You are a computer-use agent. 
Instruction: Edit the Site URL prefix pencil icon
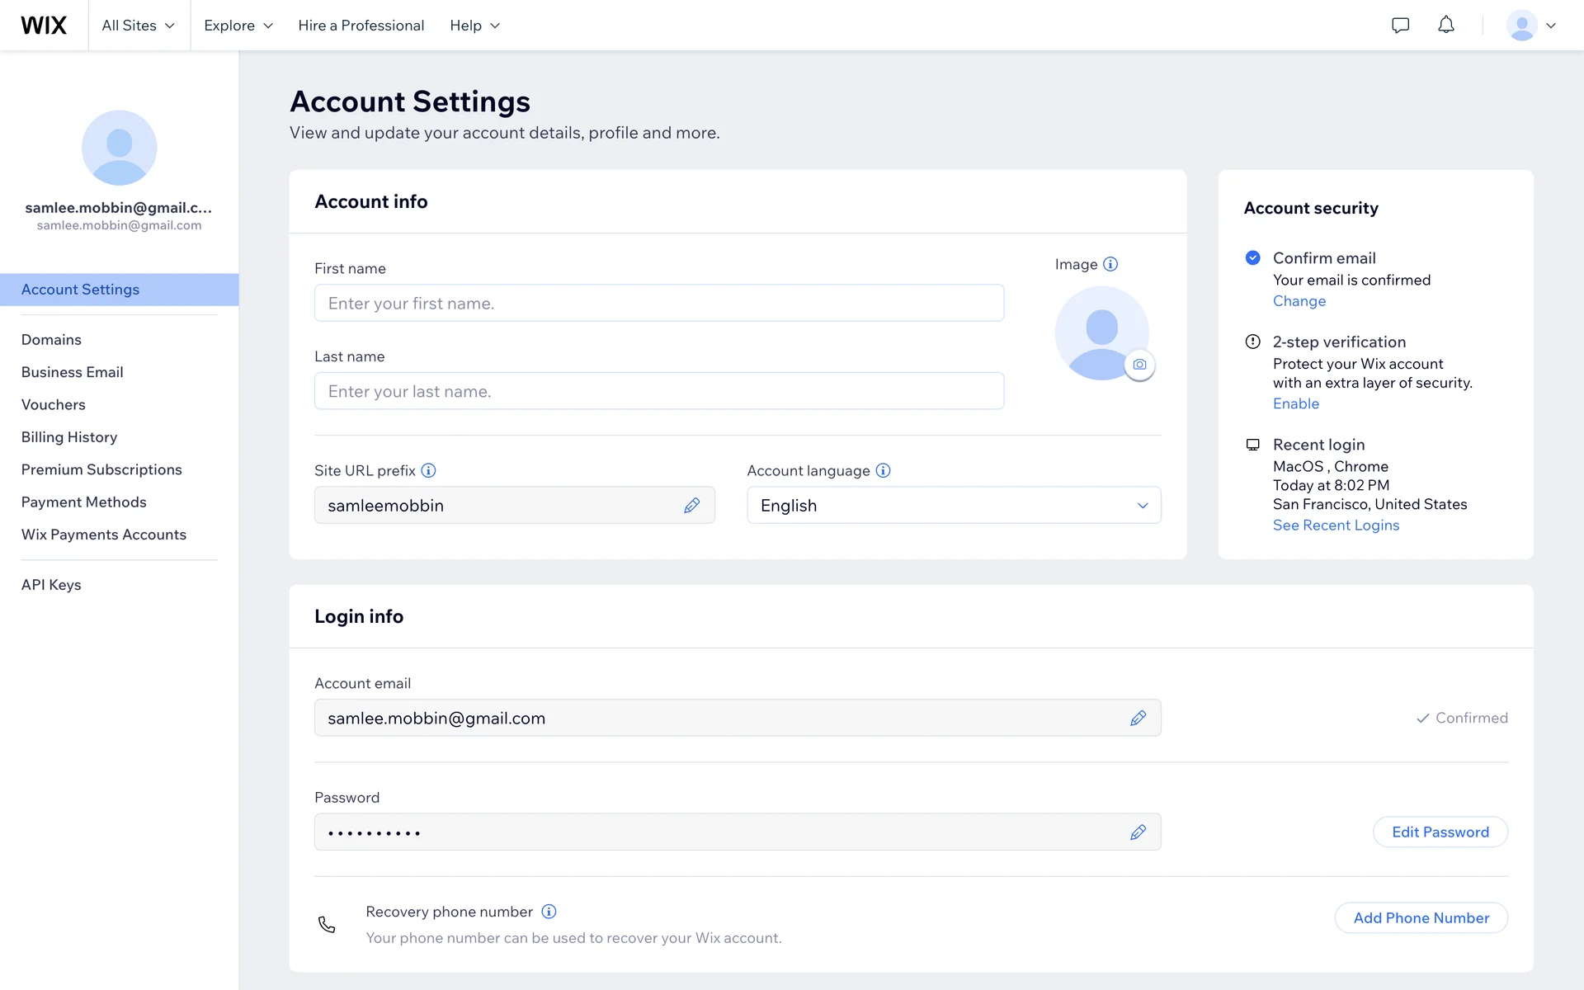tap(691, 506)
